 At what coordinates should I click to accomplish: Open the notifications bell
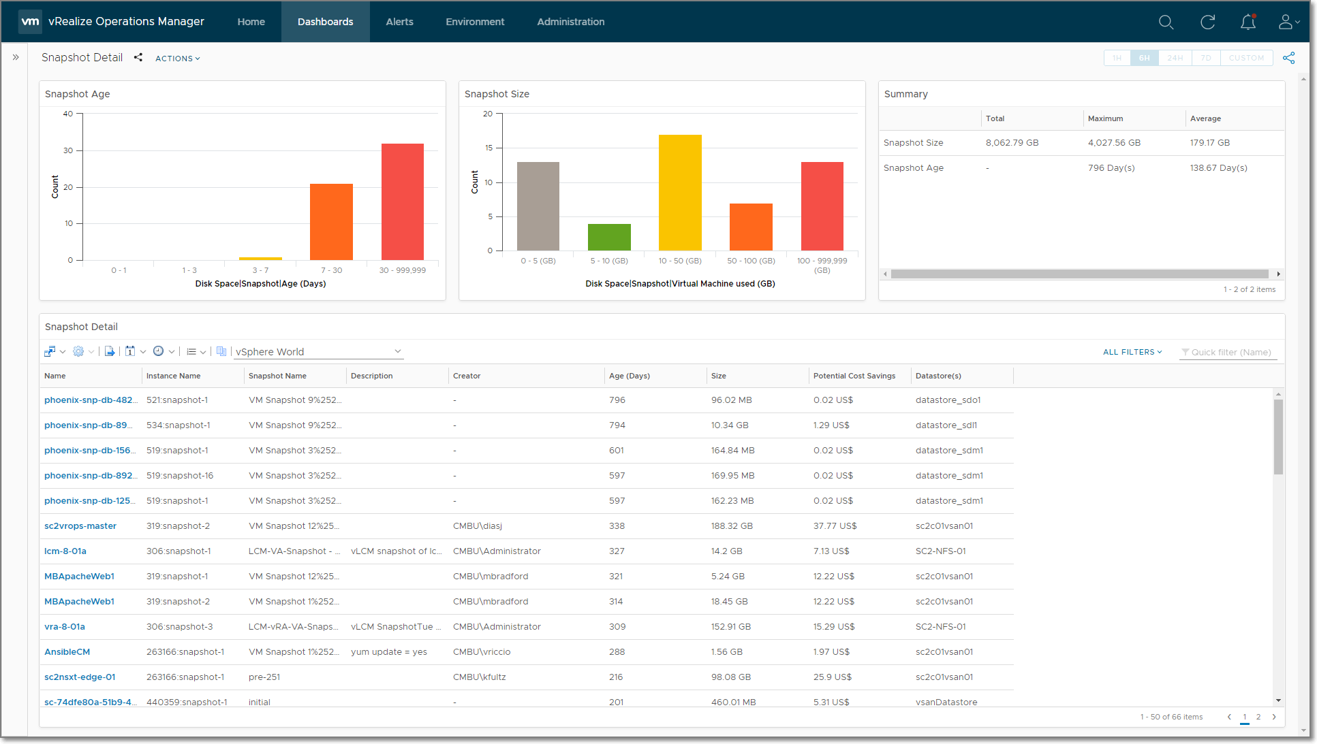pyautogui.click(x=1248, y=22)
